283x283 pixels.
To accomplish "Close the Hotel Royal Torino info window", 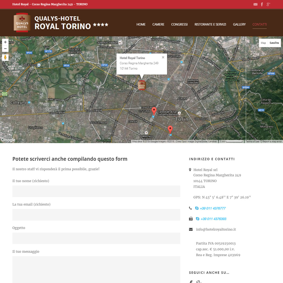I will pyautogui.click(x=163, y=57).
